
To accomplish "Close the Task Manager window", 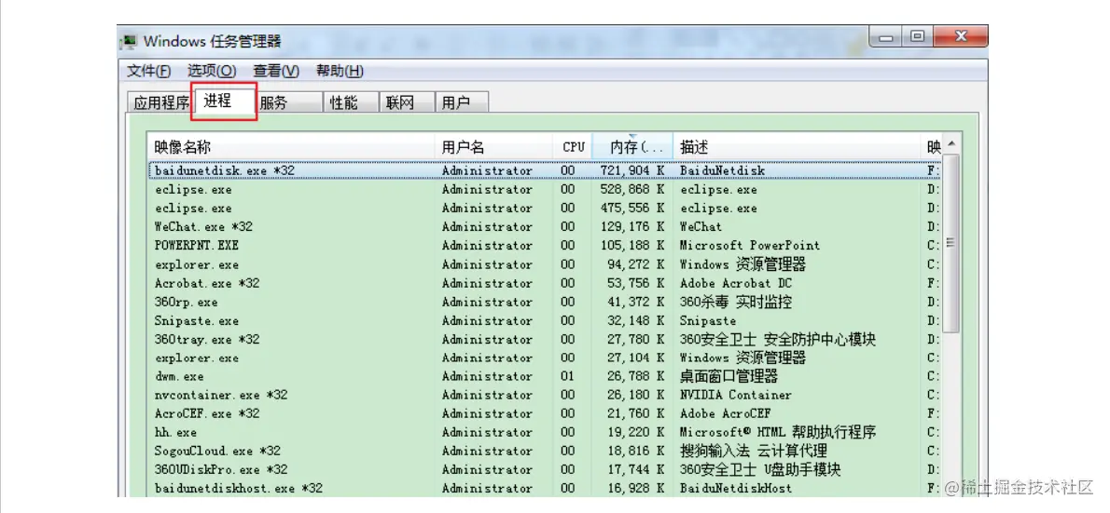I will (960, 36).
